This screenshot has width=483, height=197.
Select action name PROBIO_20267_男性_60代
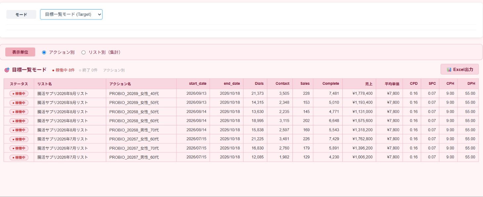point(134,157)
